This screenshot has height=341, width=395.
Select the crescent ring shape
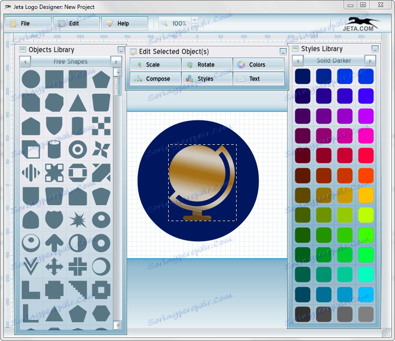click(101, 266)
